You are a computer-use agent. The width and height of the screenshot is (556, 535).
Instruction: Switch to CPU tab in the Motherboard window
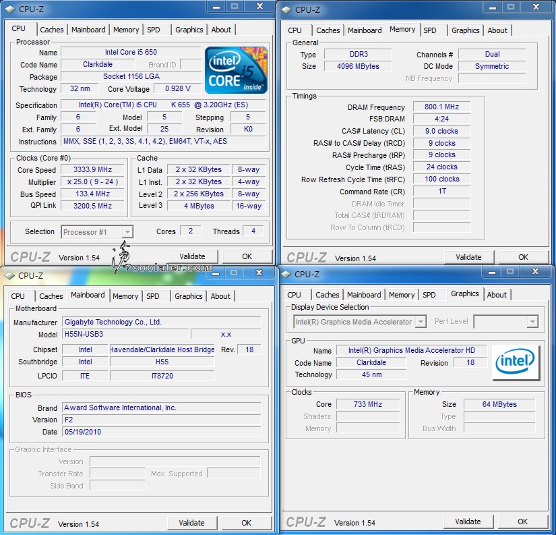[x=18, y=296]
